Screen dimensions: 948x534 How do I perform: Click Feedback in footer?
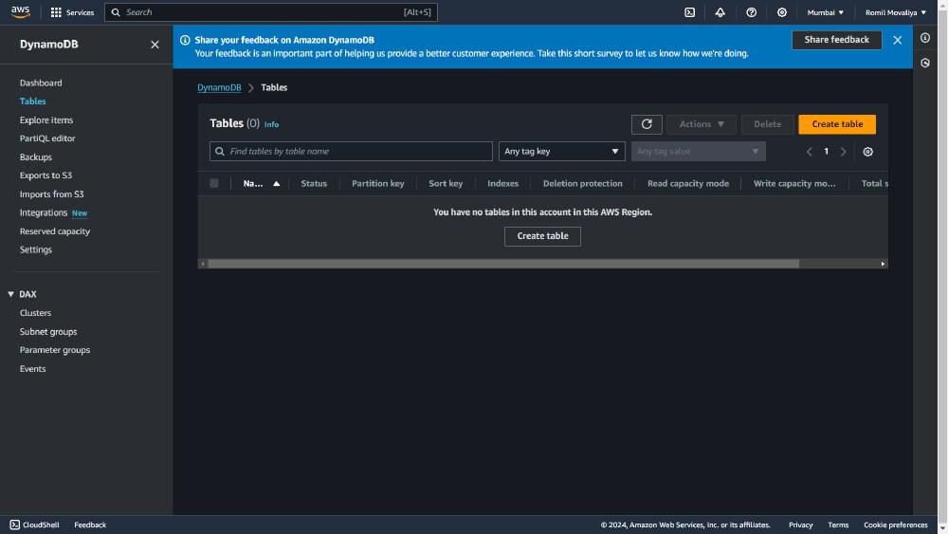coord(90,525)
